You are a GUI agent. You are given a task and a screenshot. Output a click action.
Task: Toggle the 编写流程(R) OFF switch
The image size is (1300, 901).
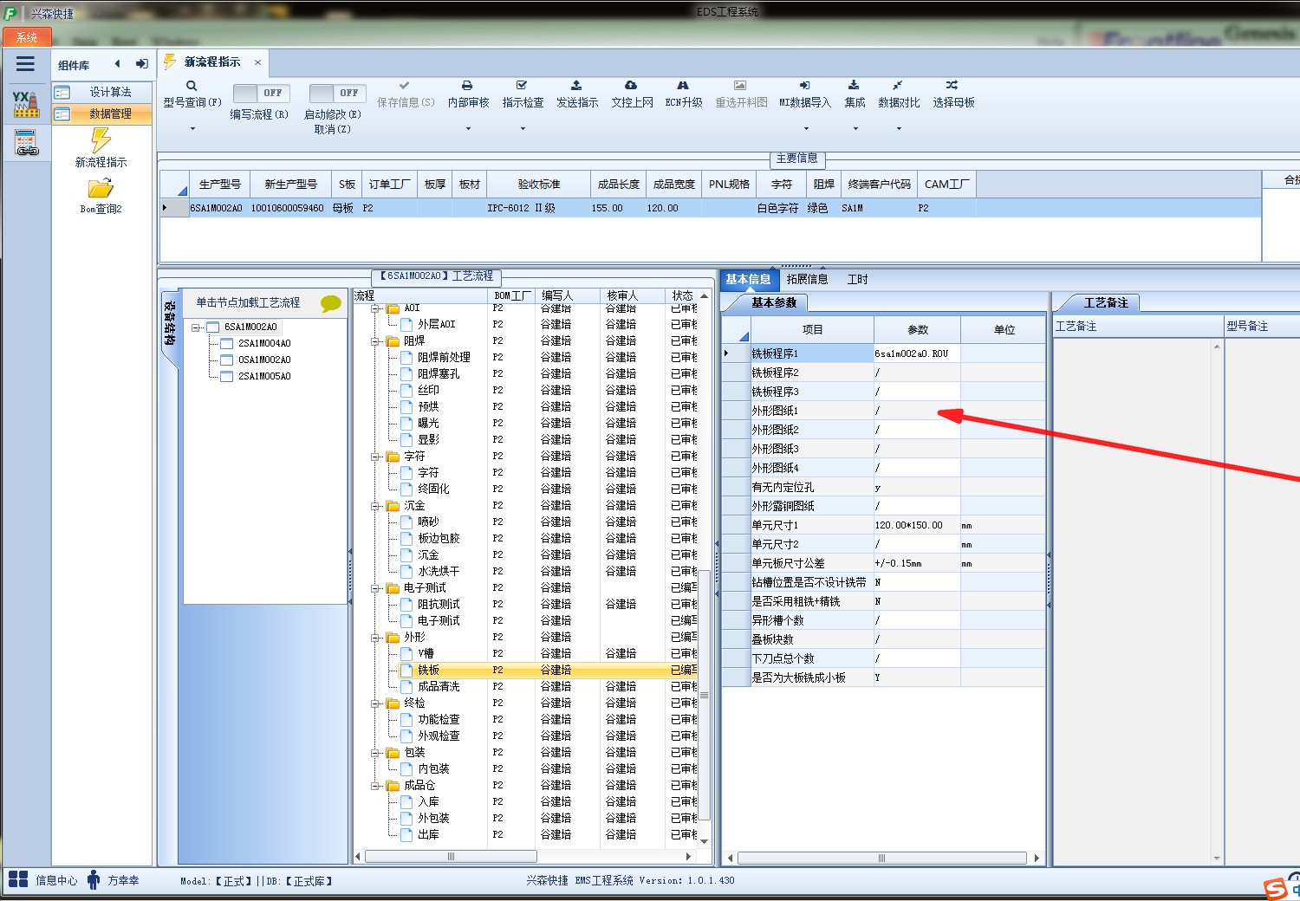(262, 93)
